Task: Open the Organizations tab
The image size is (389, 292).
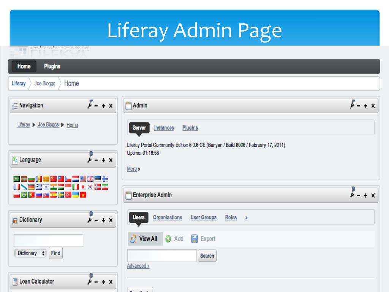Action: click(x=168, y=217)
